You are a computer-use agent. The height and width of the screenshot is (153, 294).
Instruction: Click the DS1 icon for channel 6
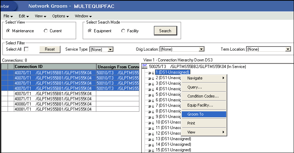coord(151,101)
